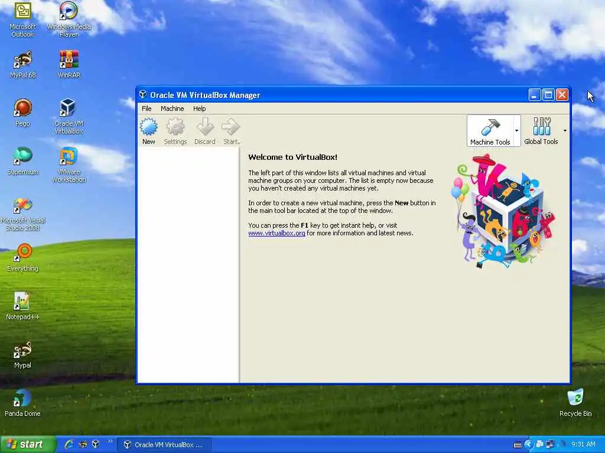Viewport: 605px width, 453px height.
Task: Launch Internet Explorer from Quick Launch
Action: pos(69,445)
